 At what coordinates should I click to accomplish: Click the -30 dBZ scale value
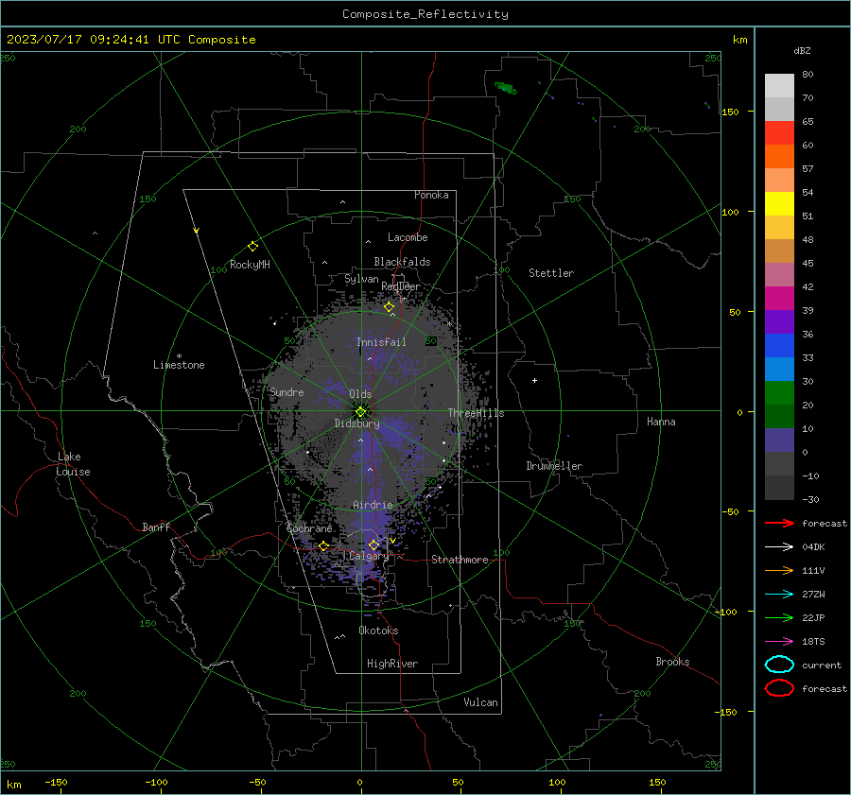810,499
